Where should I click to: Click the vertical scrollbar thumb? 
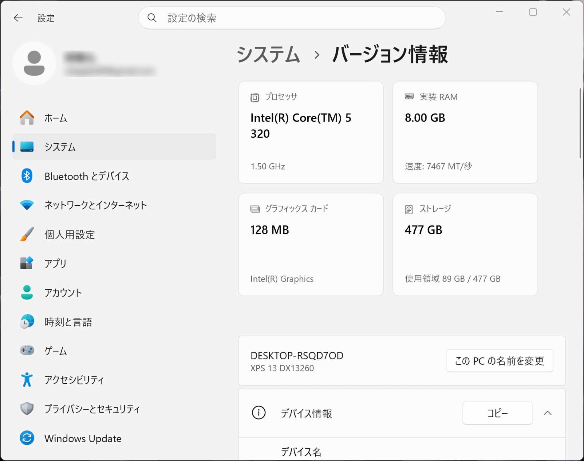pyautogui.click(x=581, y=123)
